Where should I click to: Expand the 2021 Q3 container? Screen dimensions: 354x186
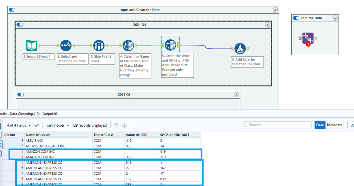tap(236, 94)
